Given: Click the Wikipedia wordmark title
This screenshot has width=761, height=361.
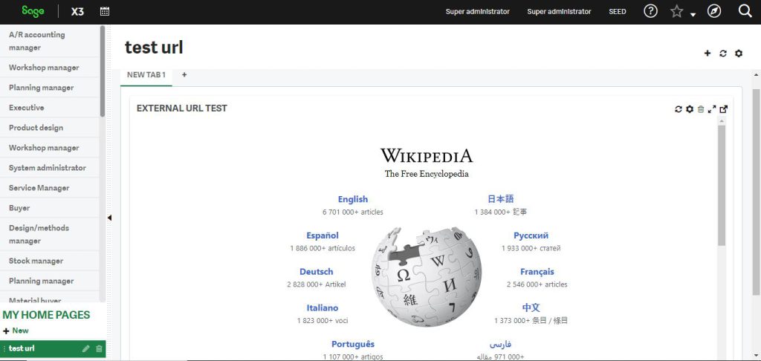Looking at the screenshot, I should [427, 156].
